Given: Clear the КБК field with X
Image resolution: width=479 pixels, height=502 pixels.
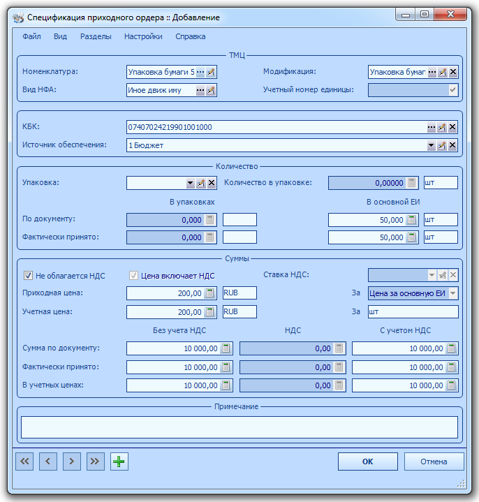Looking at the screenshot, I should [452, 127].
